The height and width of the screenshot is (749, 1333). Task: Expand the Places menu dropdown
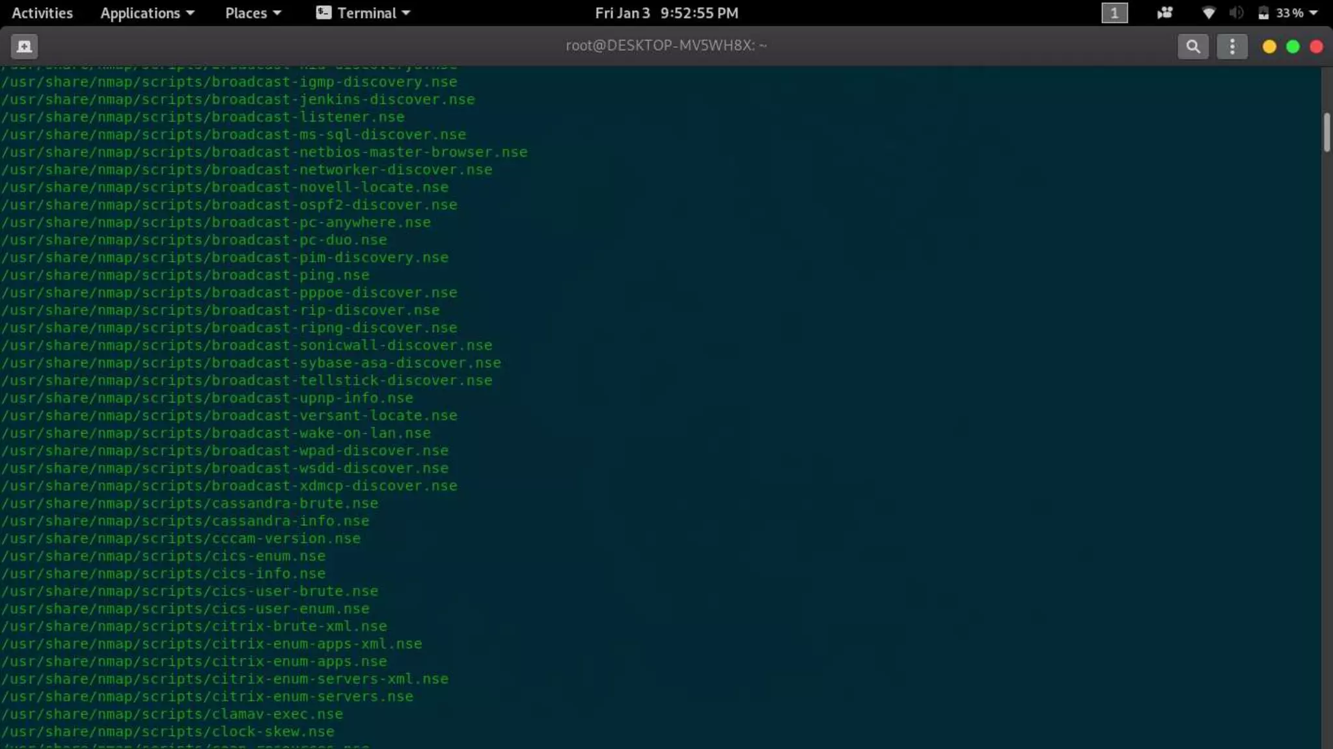click(253, 13)
